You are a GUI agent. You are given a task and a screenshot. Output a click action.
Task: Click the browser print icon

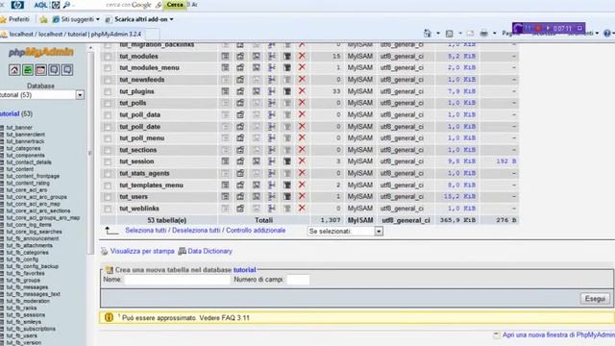[x=484, y=34]
